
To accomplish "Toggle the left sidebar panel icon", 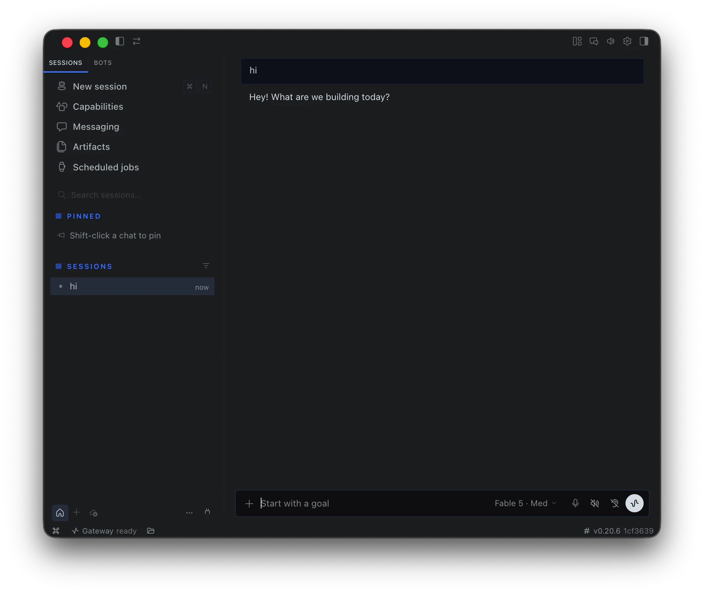I will tap(120, 41).
